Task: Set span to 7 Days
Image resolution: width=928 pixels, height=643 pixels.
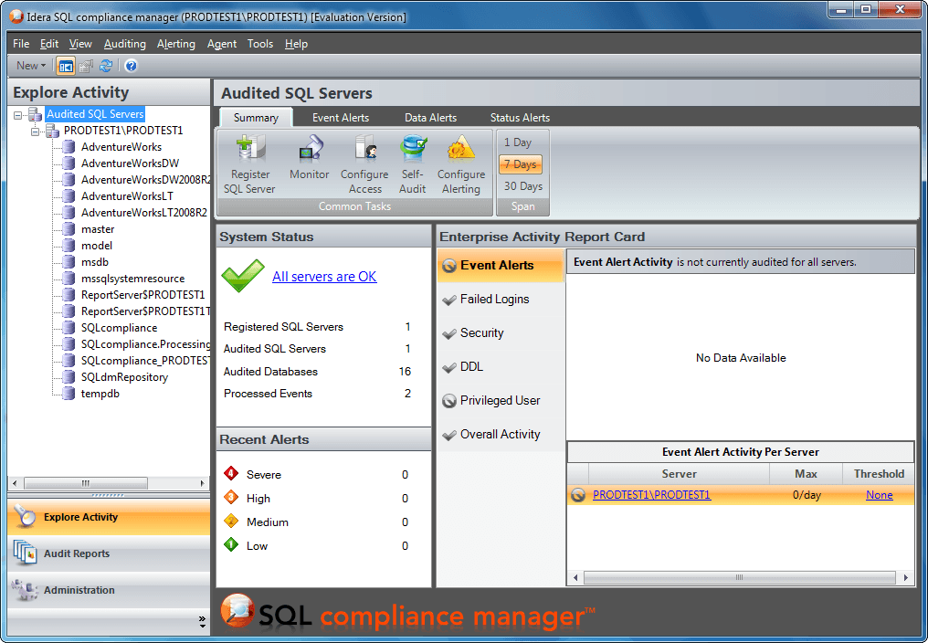Action: [x=521, y=164]
